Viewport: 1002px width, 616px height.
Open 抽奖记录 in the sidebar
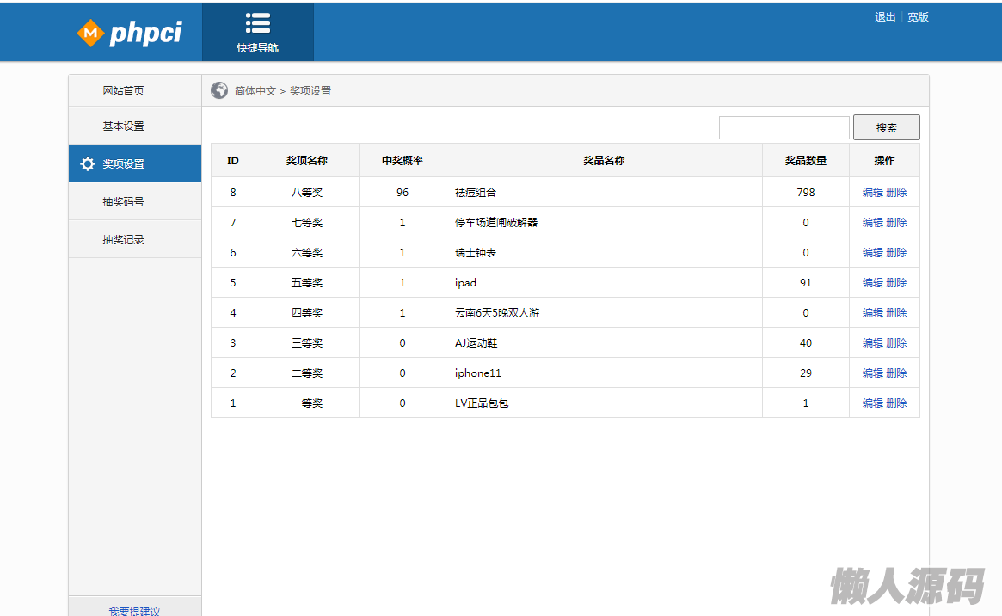(x=123, y=240)
